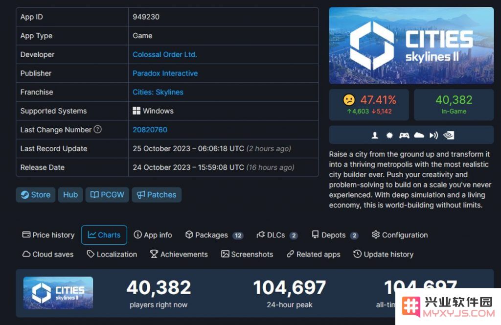
Task: Click the "Last Change Number" label text
Action: click(56, 130)
